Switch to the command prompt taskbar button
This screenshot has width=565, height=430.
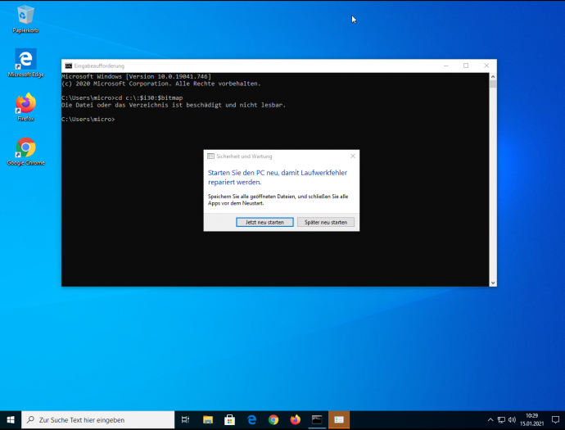click(x=317, y=419)
